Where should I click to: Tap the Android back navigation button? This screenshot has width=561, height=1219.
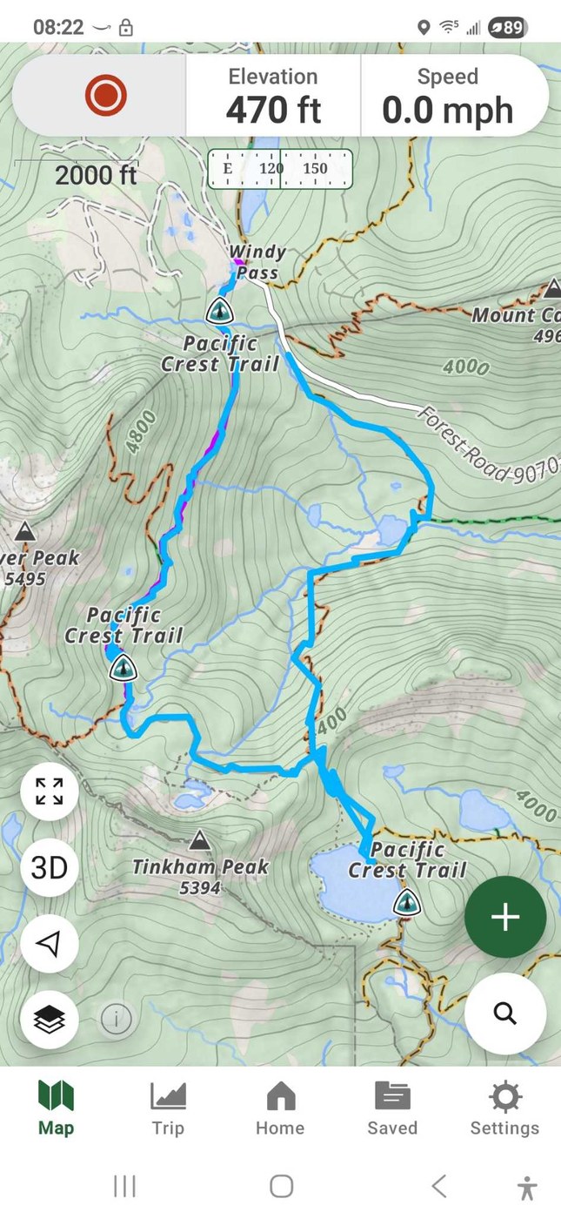(x=439, y=1186)
